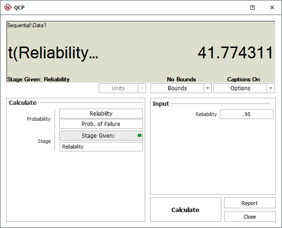
Task: Open the Options button menu
Action: (240, 88)
